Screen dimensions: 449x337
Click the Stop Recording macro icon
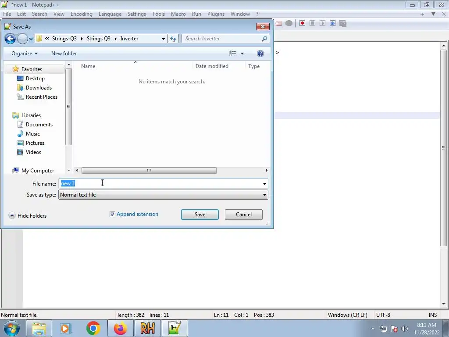[312, 23]
